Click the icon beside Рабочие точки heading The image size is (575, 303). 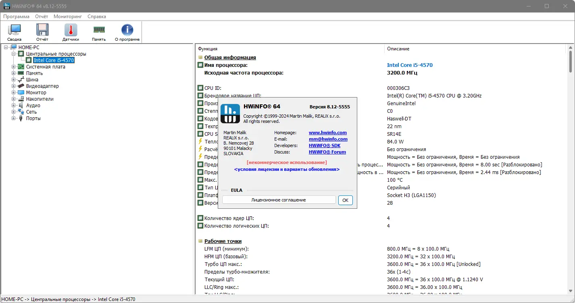click(x=200, y=241)
